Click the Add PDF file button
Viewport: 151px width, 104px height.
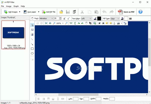point(49,12)
